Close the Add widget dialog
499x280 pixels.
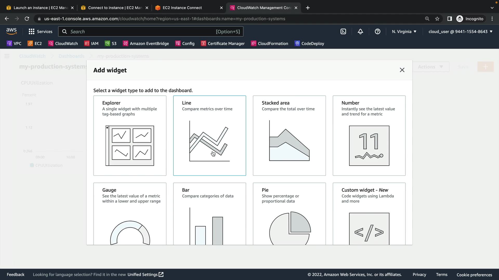click(402, 70)
